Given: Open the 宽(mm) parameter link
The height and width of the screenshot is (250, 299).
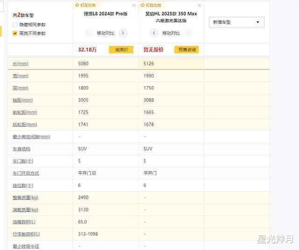Looking at the screenshot, I should tap(21, 76).
